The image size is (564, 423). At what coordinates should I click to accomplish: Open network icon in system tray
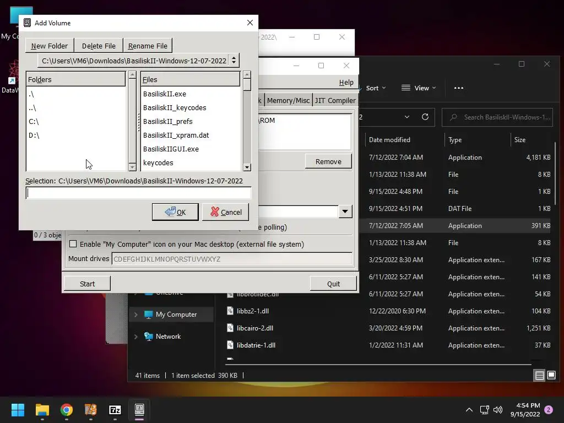(x=485, y=410)
